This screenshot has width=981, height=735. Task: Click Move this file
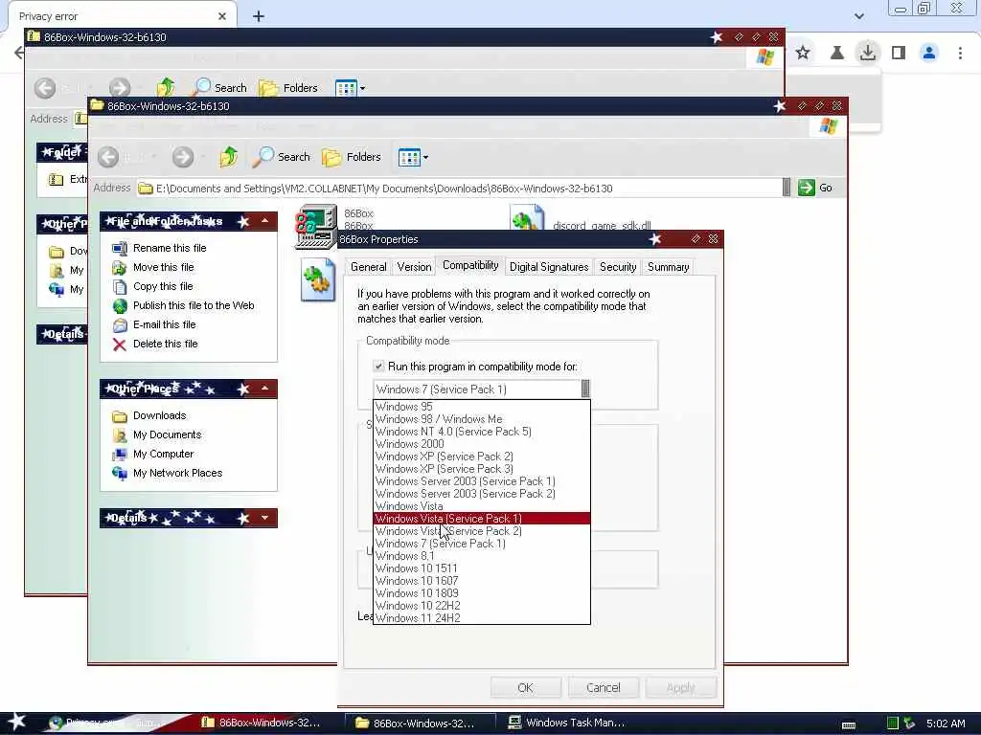click(153, 268)
